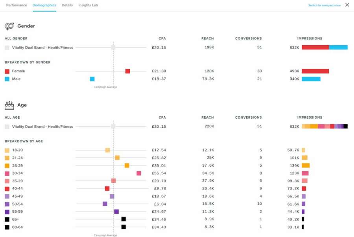The height and width of the screenshot is (237, 354).
Task: Click the Male blue legend swatch
Action: point(7,79)
